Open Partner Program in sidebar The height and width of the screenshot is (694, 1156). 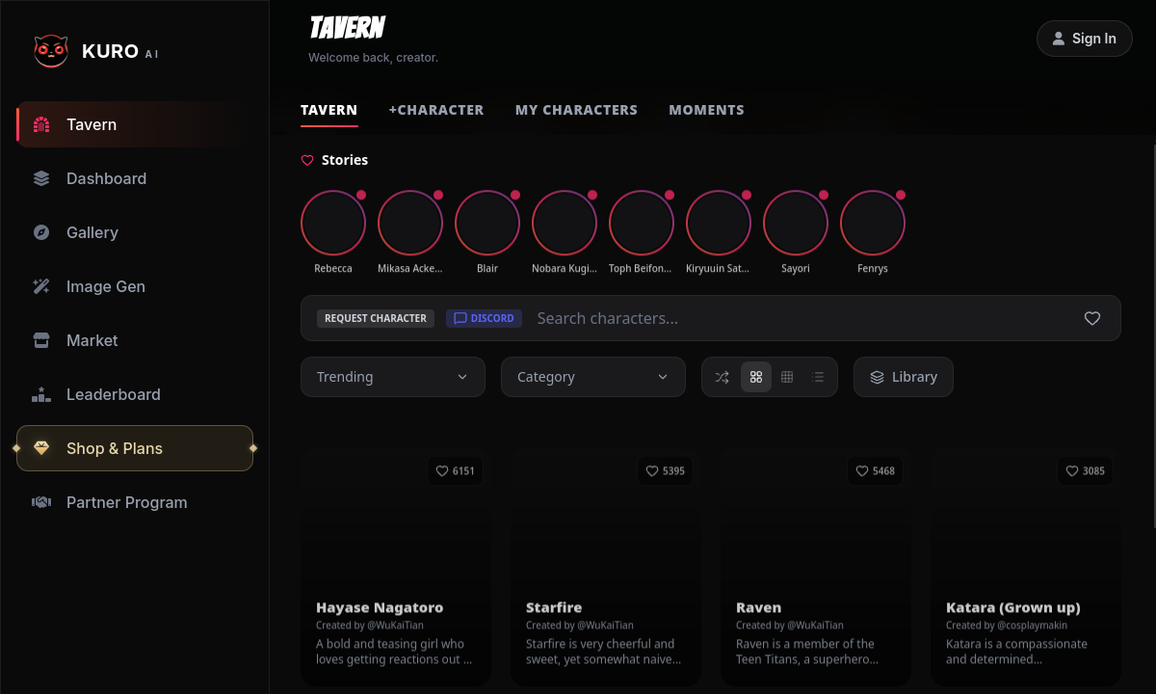tap(135, 502)
